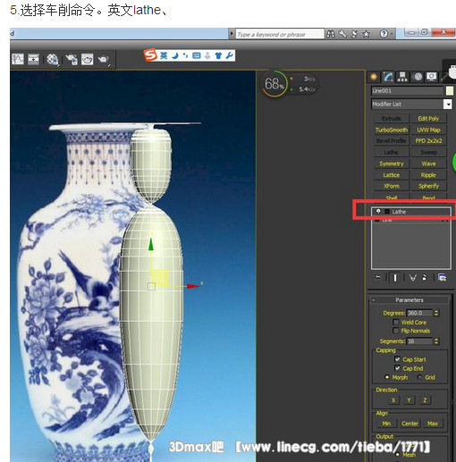Click Remove Modifier from stack icon
Image resolution: width=456 pixels, height=462 pixels.
click(x=425, y=278)
